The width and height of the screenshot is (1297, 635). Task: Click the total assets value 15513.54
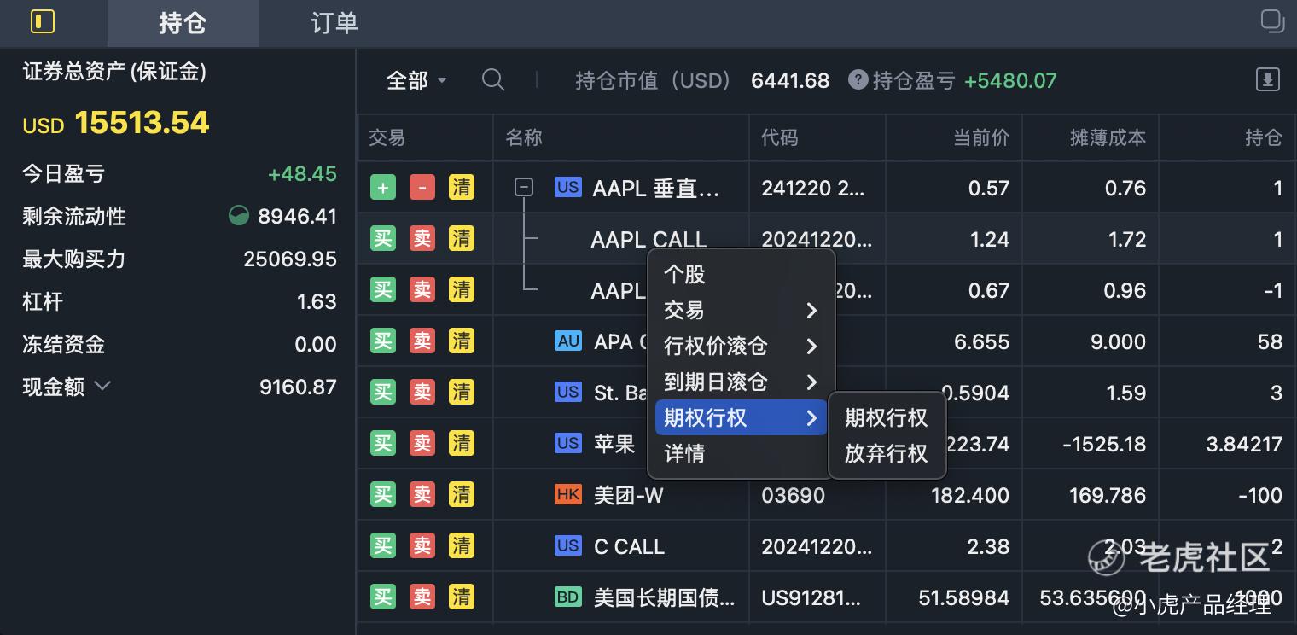click(x=142, y=123)
